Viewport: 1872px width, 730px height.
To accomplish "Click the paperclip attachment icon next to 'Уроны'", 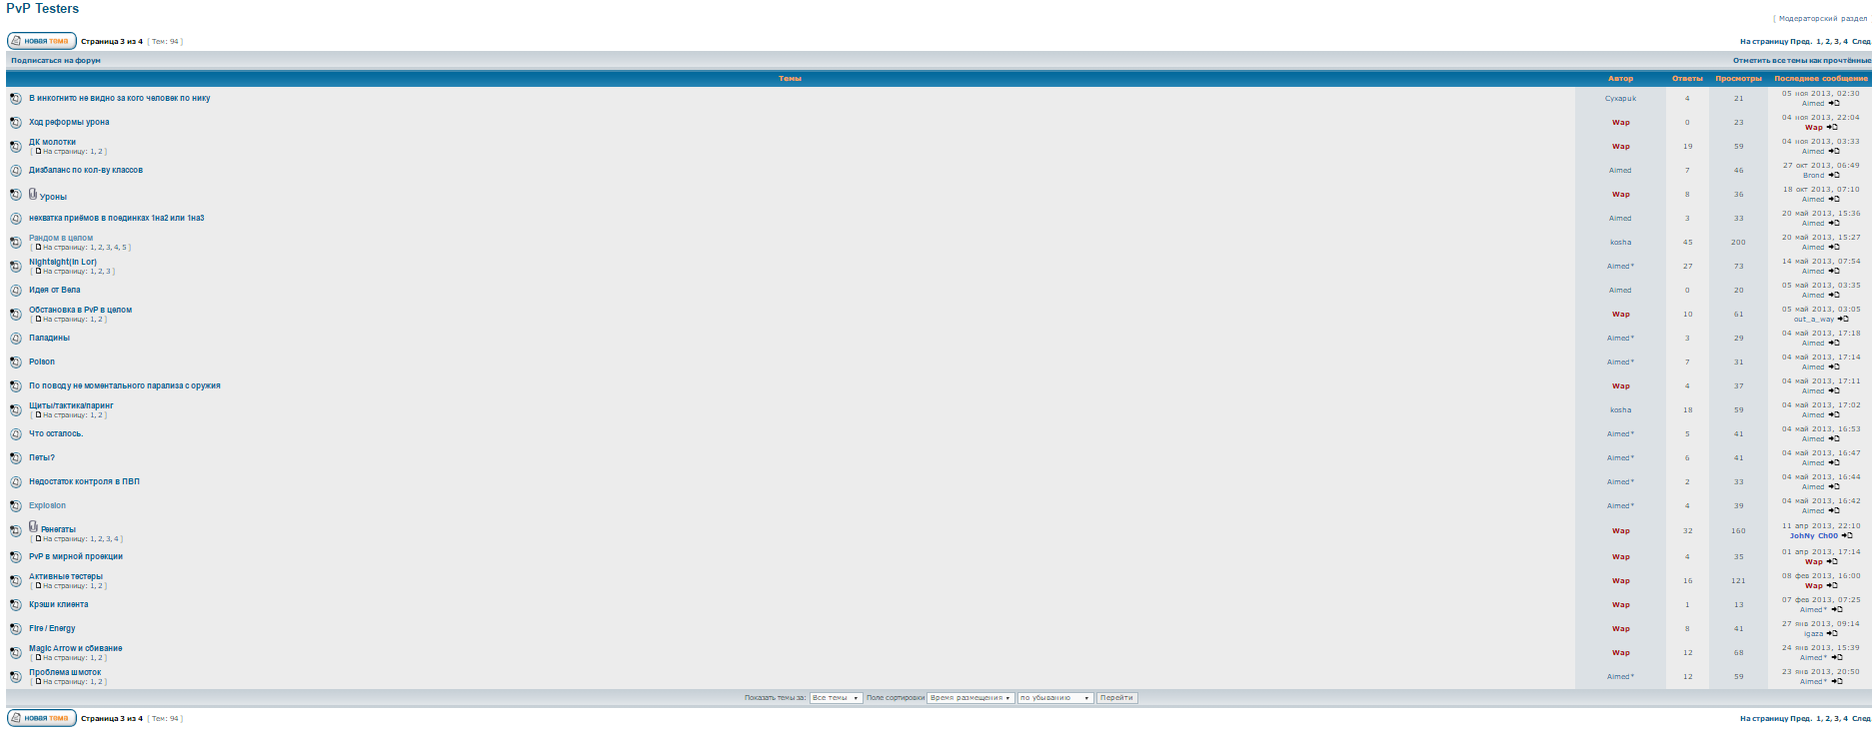I will coord(33,194).
